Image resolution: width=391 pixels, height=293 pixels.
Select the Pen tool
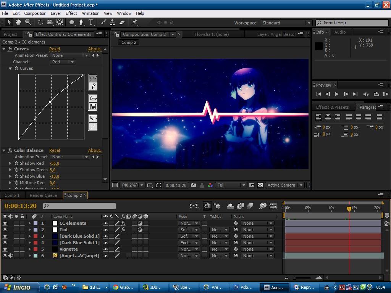pyautogui.click(x=81, y=23)
